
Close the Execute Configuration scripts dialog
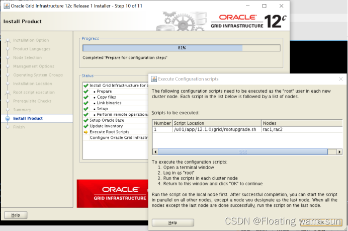[x=341, y=79]
